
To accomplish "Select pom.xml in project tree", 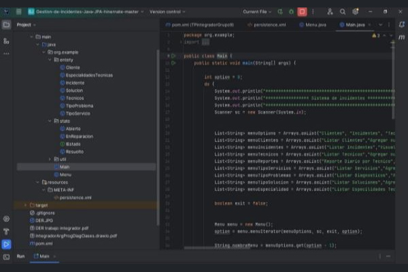I will tap(44, 243).
